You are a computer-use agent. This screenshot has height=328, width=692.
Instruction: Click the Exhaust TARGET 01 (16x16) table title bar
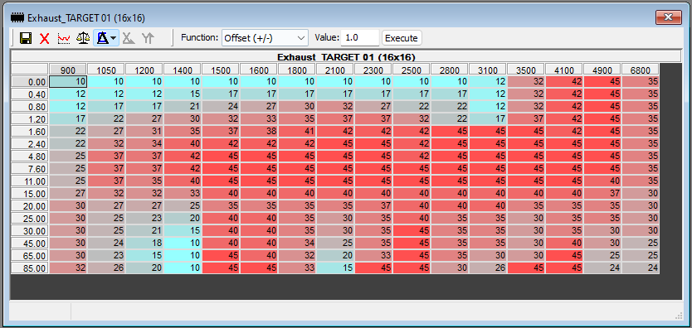point(345,57)
